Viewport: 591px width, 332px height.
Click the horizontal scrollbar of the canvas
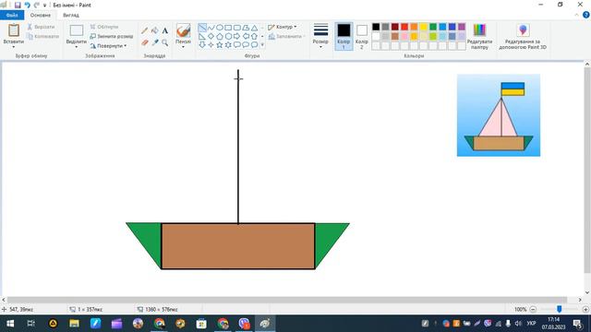287,300
